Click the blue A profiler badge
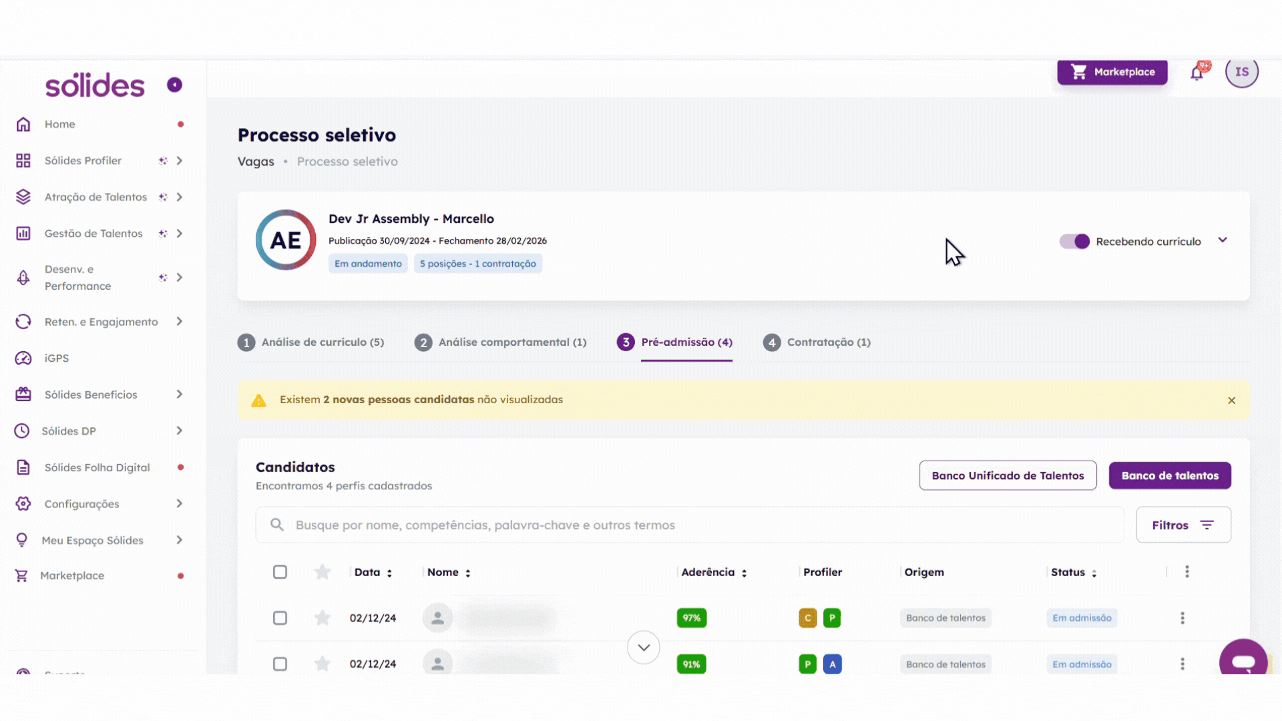The width and height of the screenshot is (1282, 721). pyautogui.click(x=833, y=664)
